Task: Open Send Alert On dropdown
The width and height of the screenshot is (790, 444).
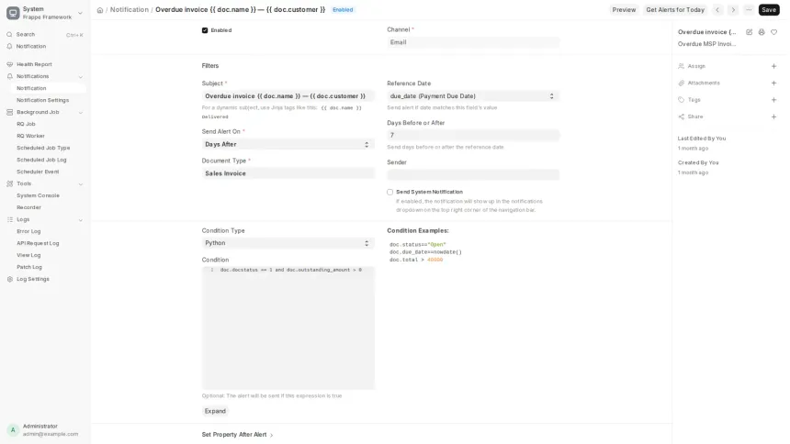Action: point(288,144)
